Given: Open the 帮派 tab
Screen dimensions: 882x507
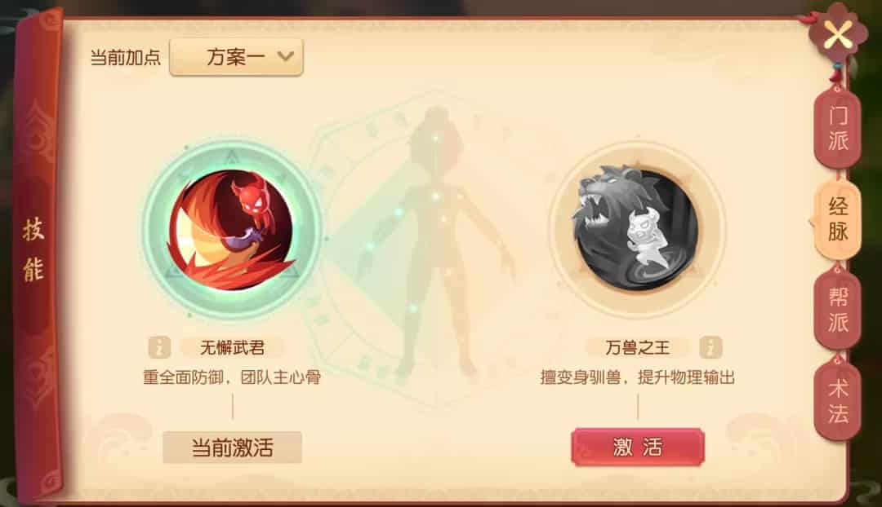Looking at the screenshot, I should pos(838,311).
